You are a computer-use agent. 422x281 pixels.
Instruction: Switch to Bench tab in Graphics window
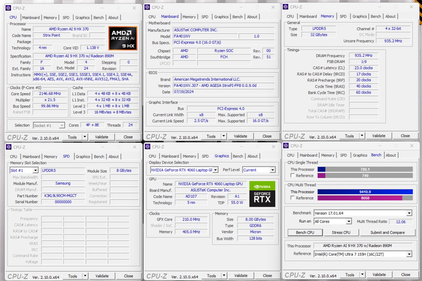click(x=238, y=156)
